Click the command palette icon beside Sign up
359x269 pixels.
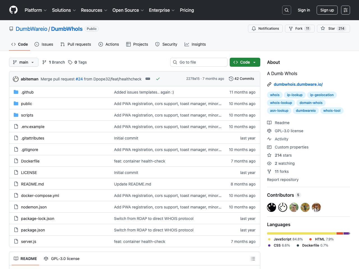pos(345,10)
